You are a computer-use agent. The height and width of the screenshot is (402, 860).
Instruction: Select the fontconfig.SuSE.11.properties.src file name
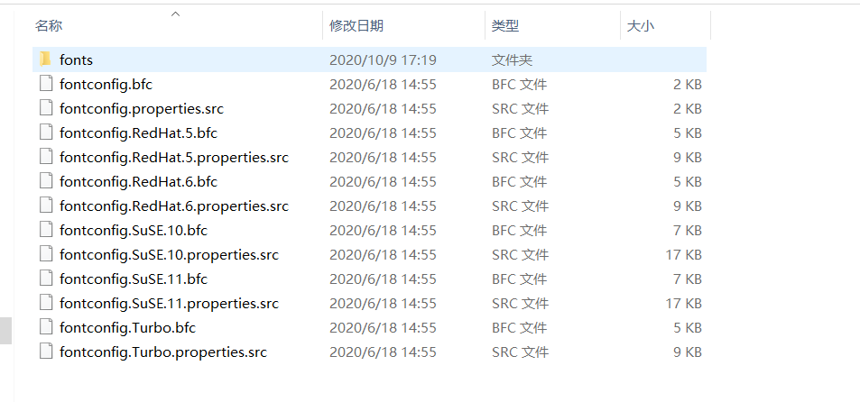169,303
